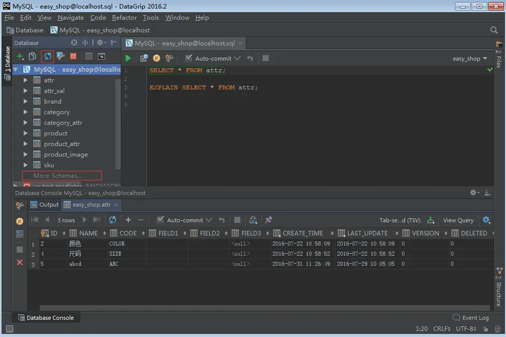Click the orange P parameters icon in editor toolbar

pyautogui.click(x=157, y=58)
